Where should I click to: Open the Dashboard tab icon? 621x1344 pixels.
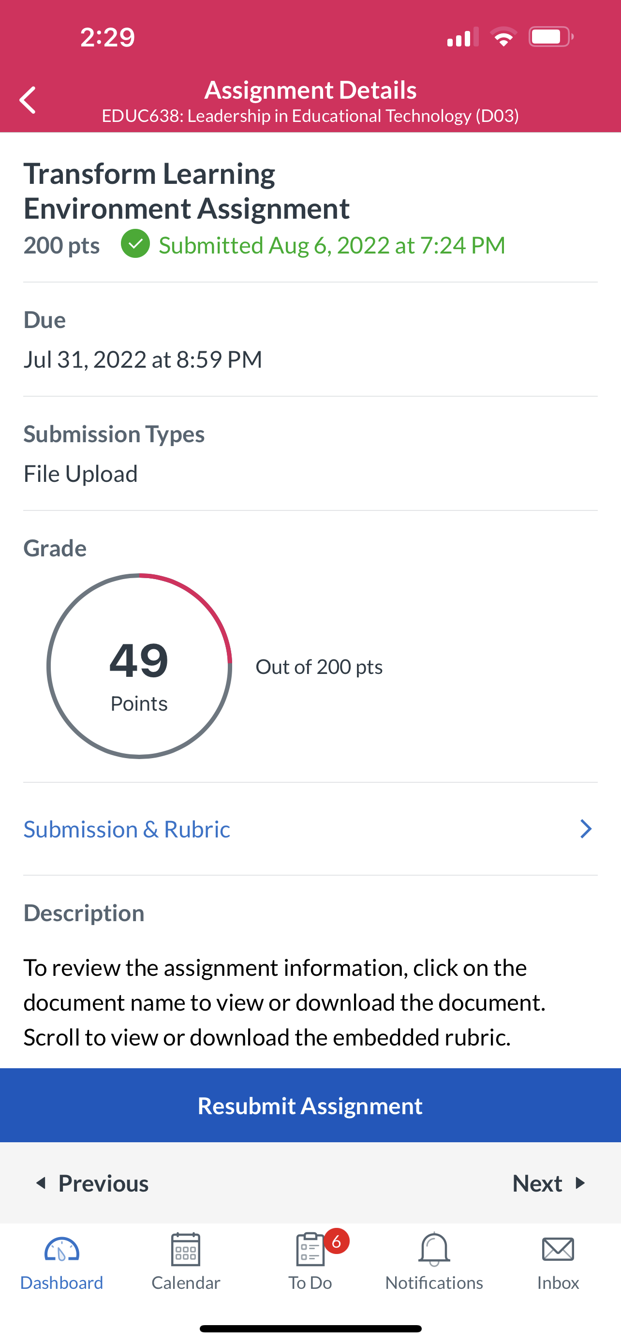(x=61, y=1250)
